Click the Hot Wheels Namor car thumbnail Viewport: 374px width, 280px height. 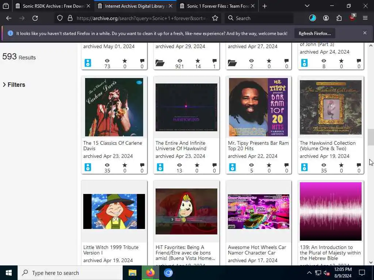[258, 211]
